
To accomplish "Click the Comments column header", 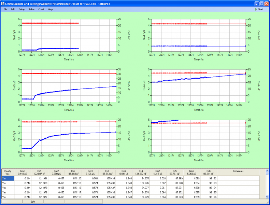I will [238, 172].
